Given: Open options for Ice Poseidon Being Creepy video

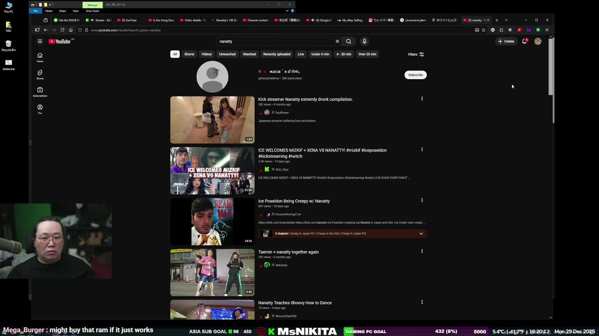Looking at the screenshot, I should (422, 200).
